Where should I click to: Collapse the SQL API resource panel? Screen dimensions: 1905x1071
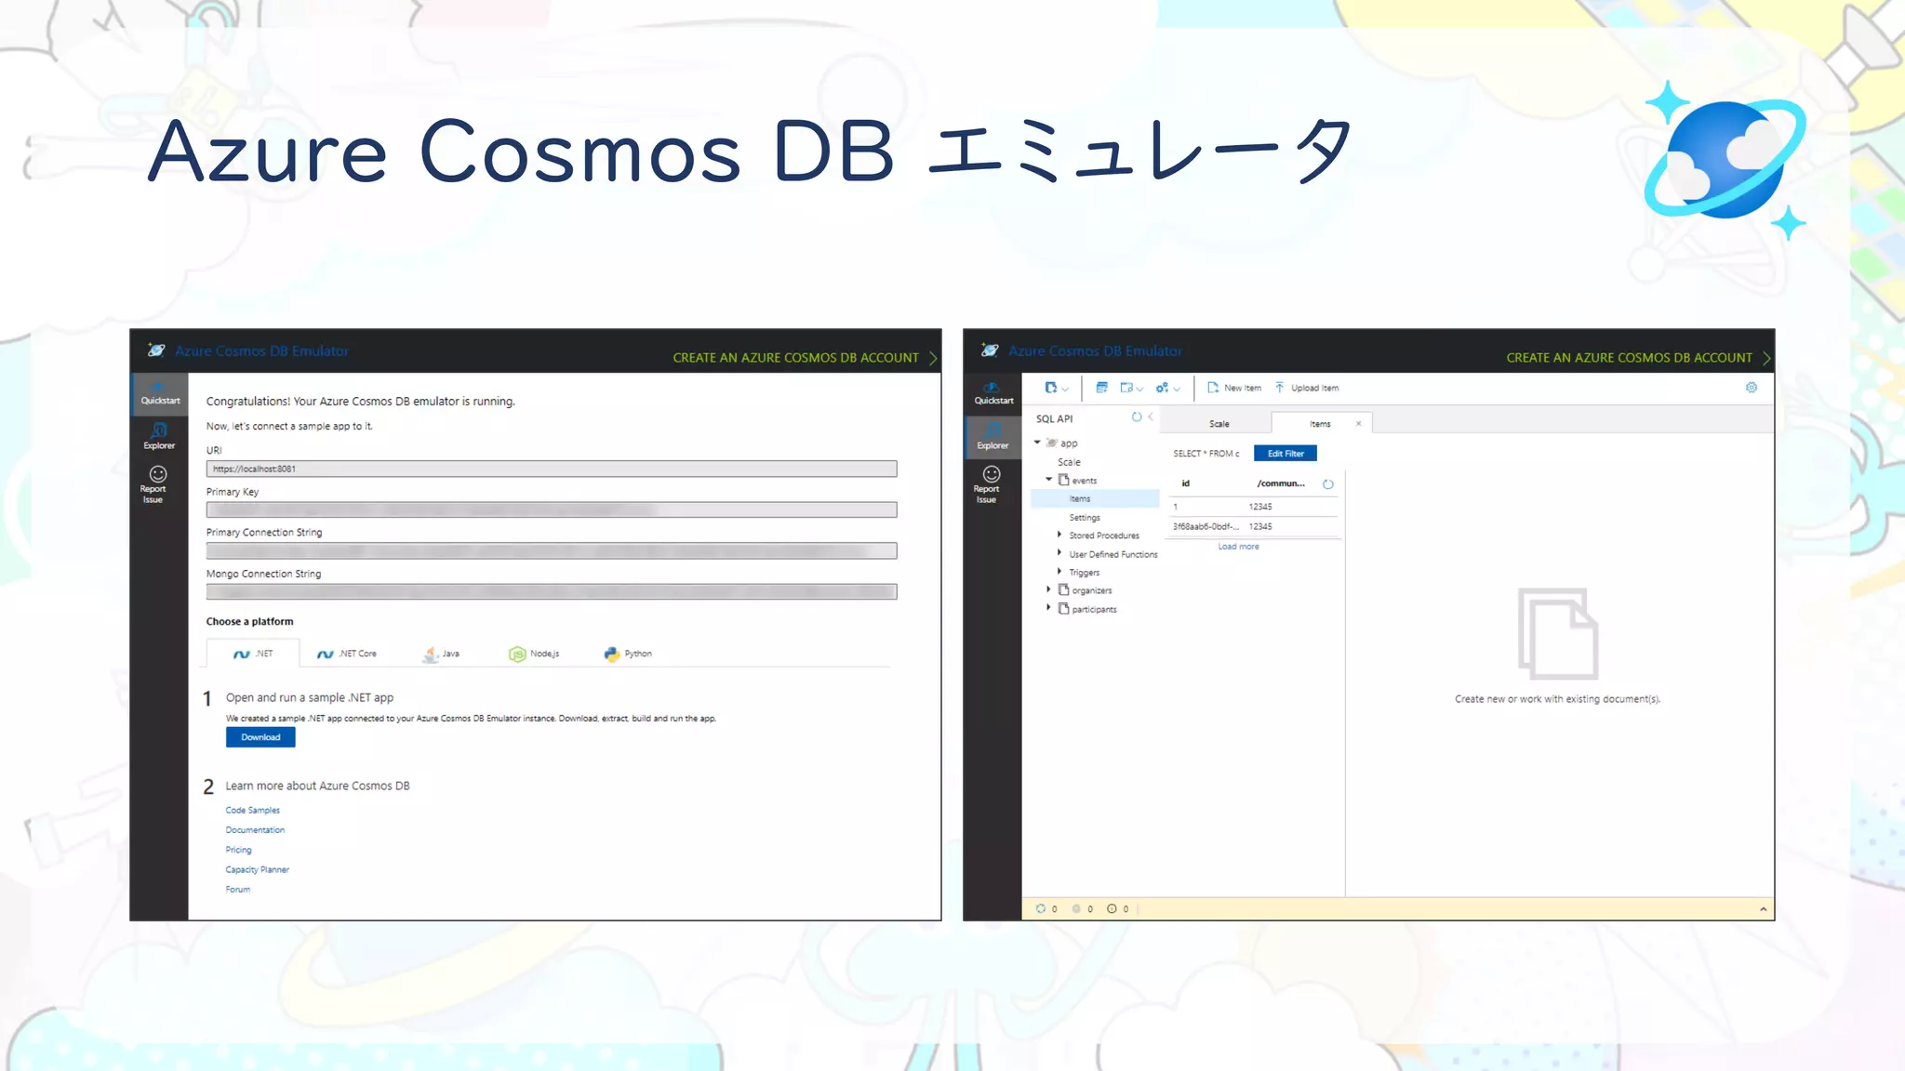(x=1151, y=417)
